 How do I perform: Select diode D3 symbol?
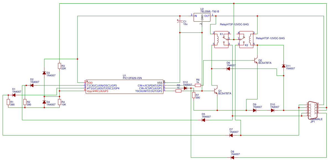pos(44,73)
